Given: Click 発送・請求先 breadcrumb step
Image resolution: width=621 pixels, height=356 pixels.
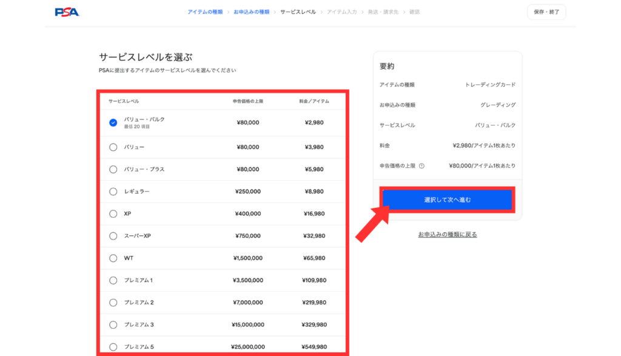Looking at the screenshot, I should (383, 12).
